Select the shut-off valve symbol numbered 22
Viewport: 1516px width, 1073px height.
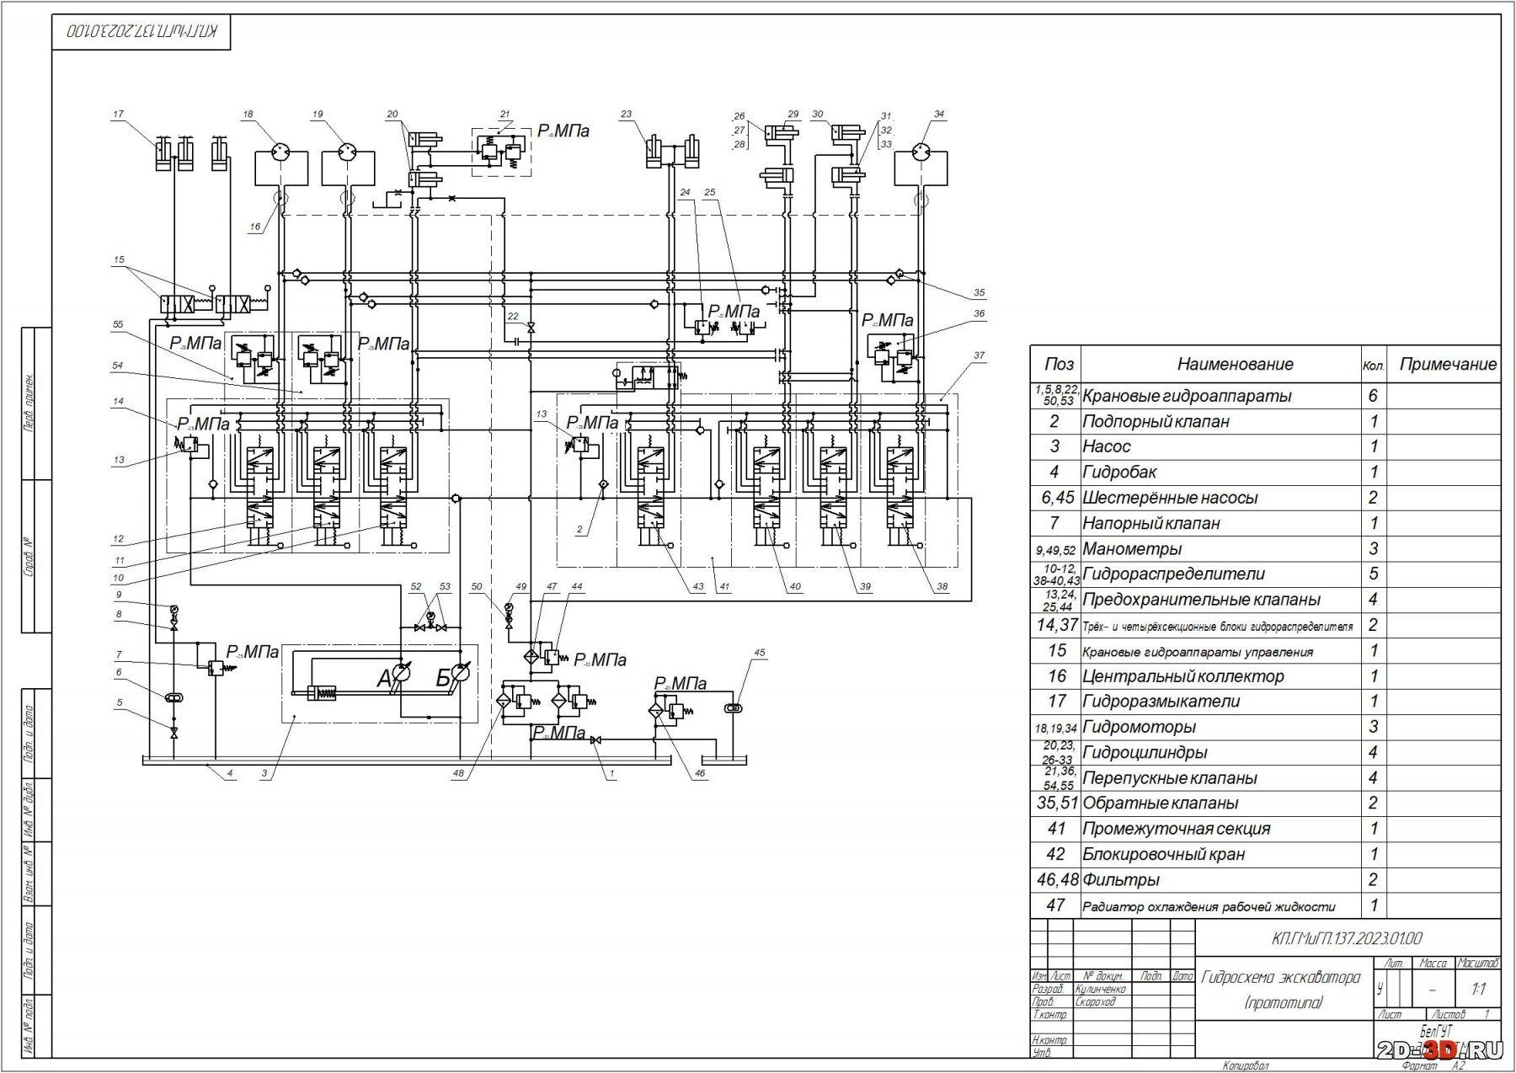531,327
